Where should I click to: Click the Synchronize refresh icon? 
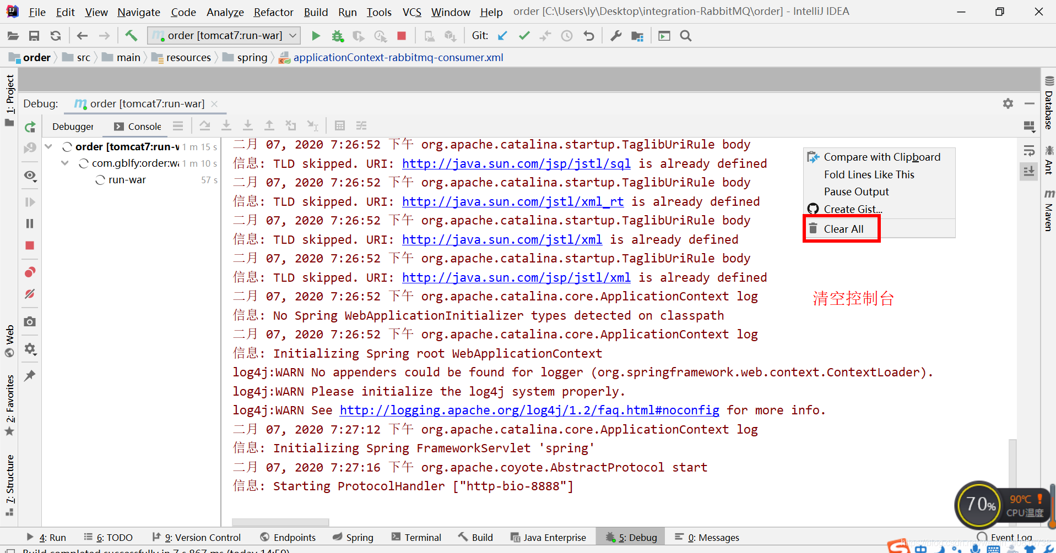(x=56, y=36)
